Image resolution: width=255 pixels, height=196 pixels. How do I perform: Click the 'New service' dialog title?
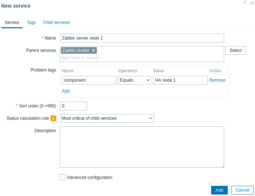coord(16,6)
